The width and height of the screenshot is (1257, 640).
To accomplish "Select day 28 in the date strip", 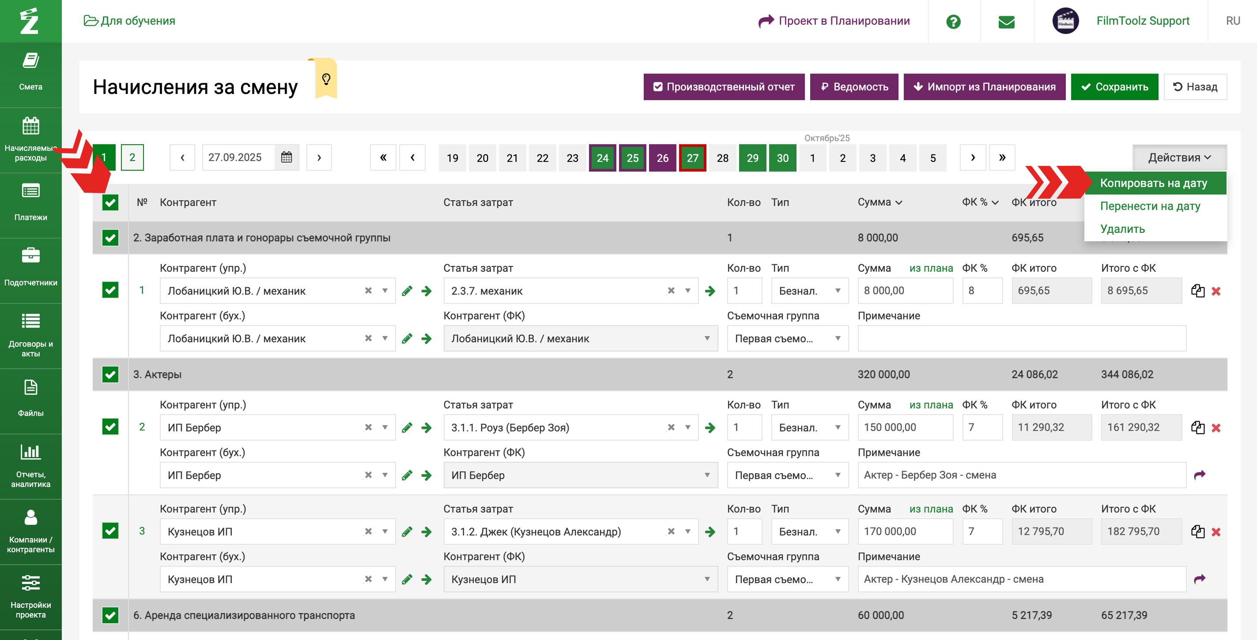I will tap(722, 158).
